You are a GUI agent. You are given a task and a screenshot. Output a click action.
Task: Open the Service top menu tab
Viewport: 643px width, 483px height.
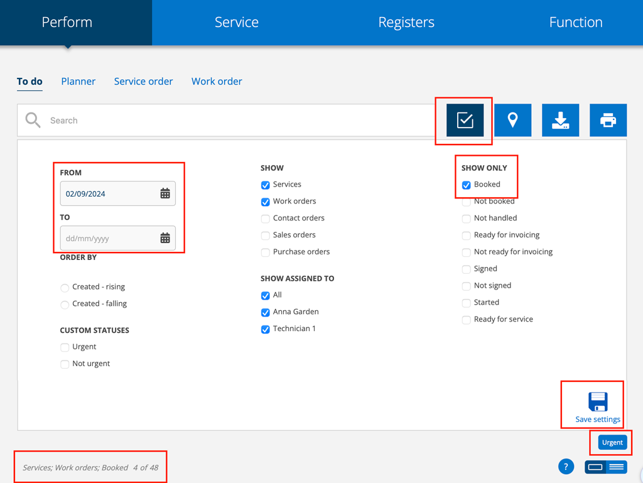pyautogui.click(x=236, y=23)
